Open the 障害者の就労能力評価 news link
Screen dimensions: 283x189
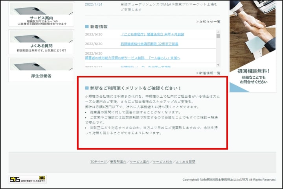click(x=132, y=58)
